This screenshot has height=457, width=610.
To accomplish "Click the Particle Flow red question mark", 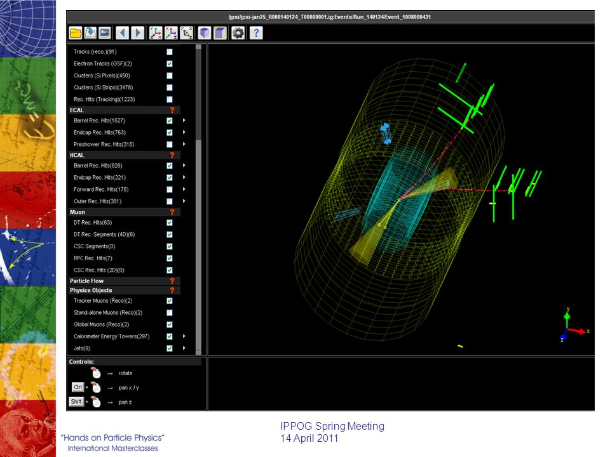I will (172, 281).
